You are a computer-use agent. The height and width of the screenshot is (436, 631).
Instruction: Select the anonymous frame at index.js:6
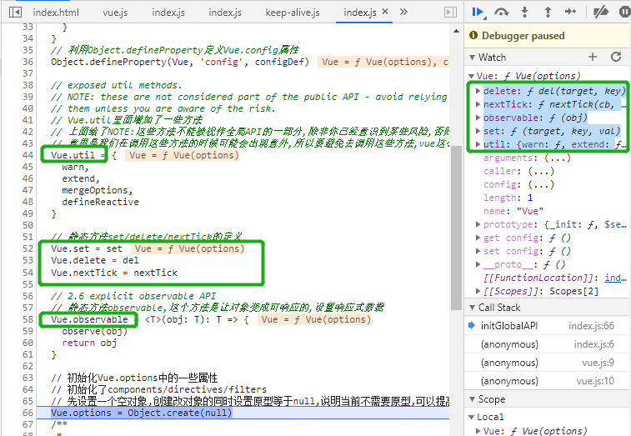[548, 344]
